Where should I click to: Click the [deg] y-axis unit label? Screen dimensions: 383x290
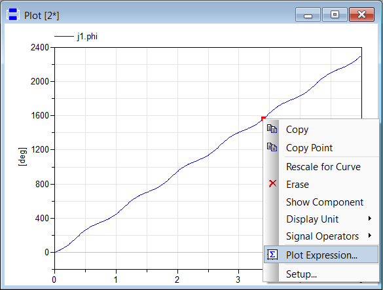coord(22,157)
